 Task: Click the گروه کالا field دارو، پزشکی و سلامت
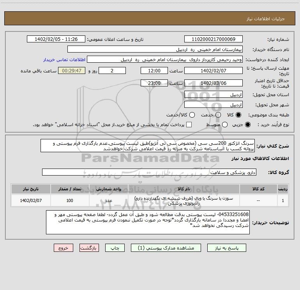pyautogui.click(x=149, y=172)
